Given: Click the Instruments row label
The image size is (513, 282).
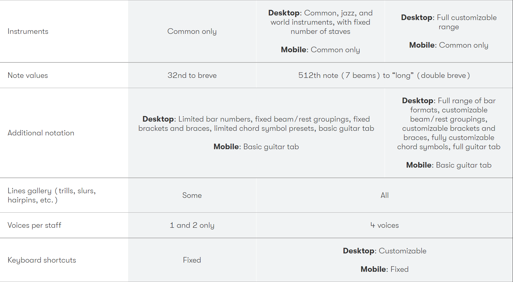Looking at the screenshot, I should (x=28, y=32).
